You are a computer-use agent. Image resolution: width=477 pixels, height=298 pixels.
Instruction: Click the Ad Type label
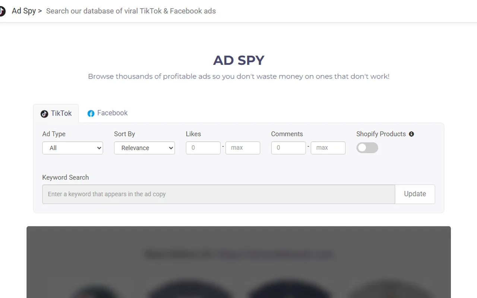tap(54, 134)
